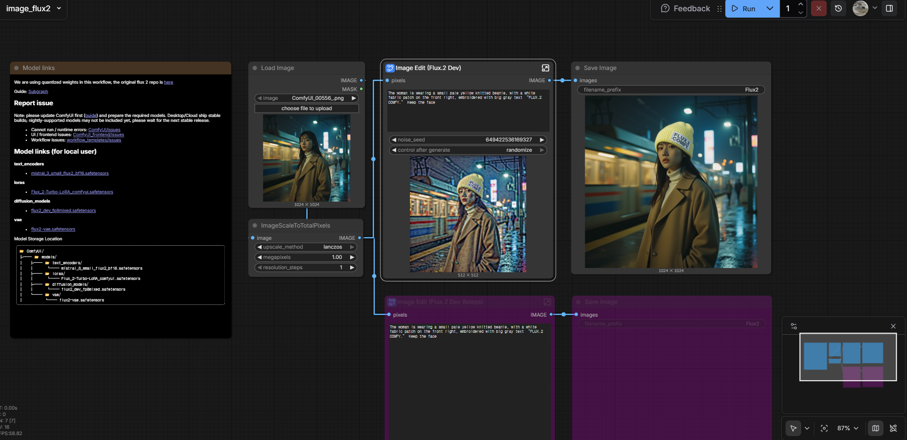Increase the batch count stepper
The image size is (907, 440).
coord(801,4)
